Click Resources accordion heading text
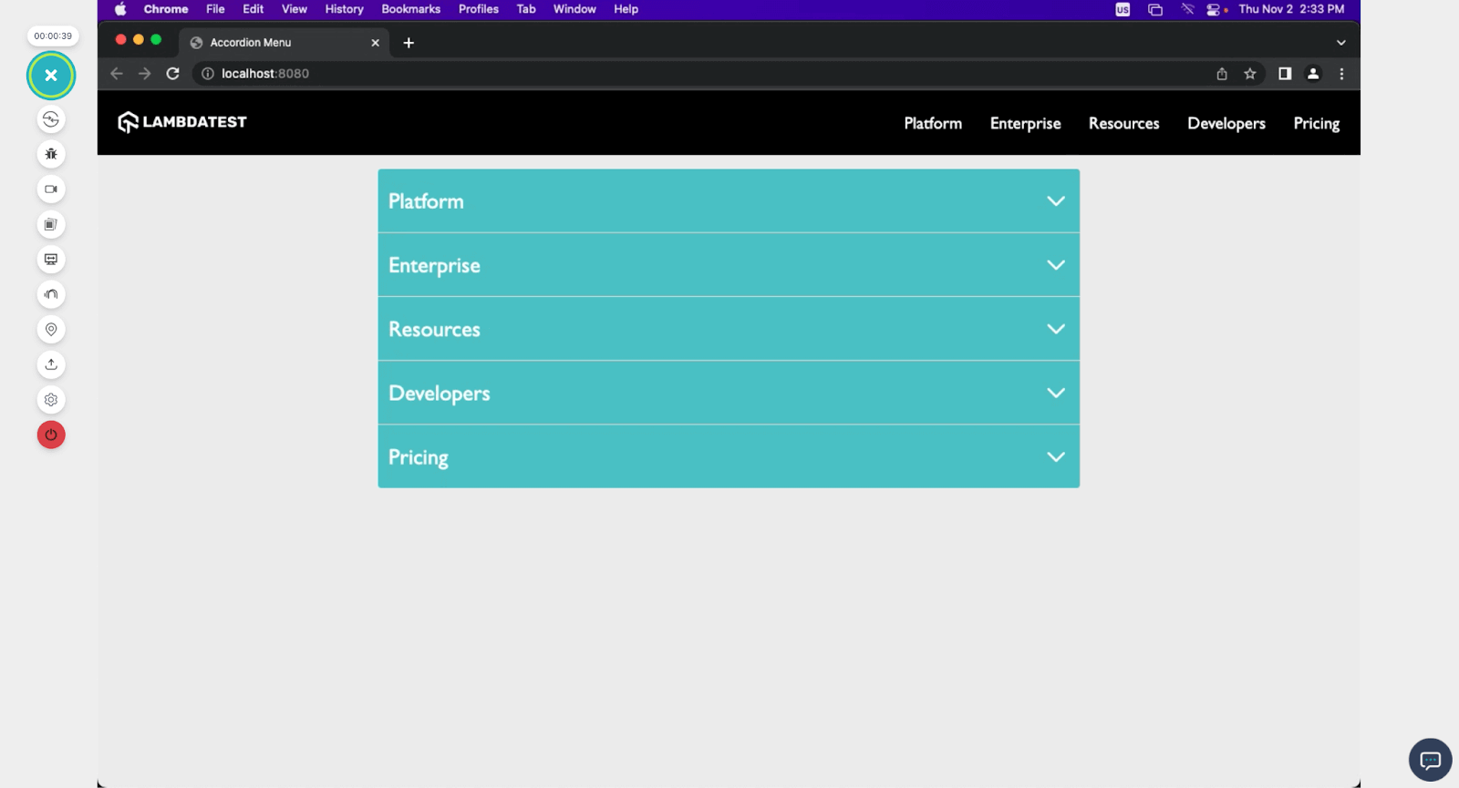The image size is (1459, 788). coord(434,329)
